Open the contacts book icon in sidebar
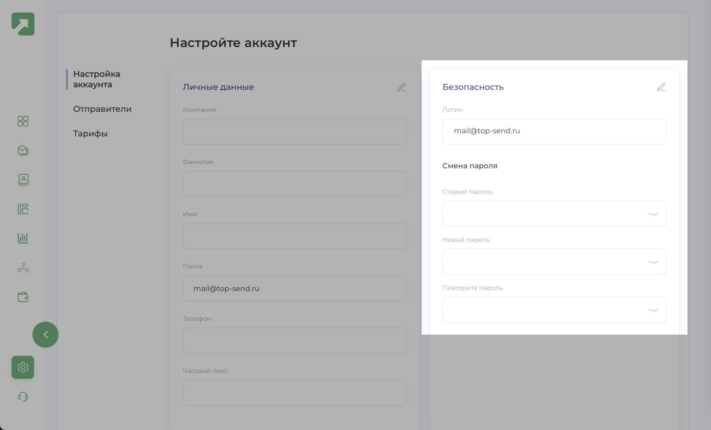711x430 pixels. [23, 180]
